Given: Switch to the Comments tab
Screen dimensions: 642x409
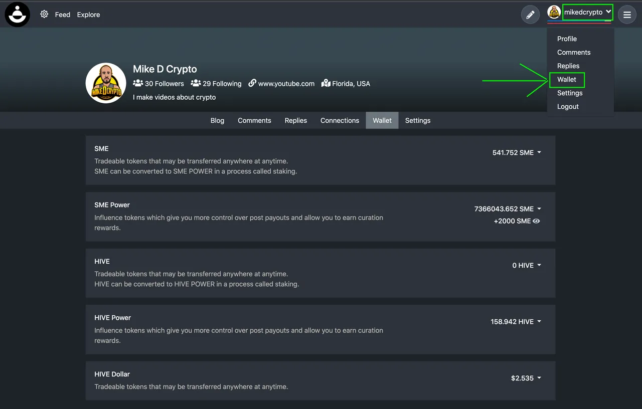Looking at the screenshot, I should (254, 120).
